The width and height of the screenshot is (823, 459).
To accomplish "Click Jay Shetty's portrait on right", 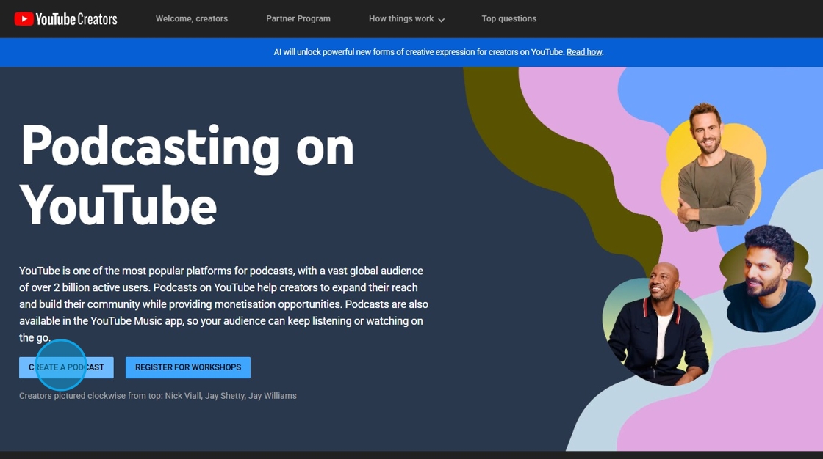I will coord(769,279).
